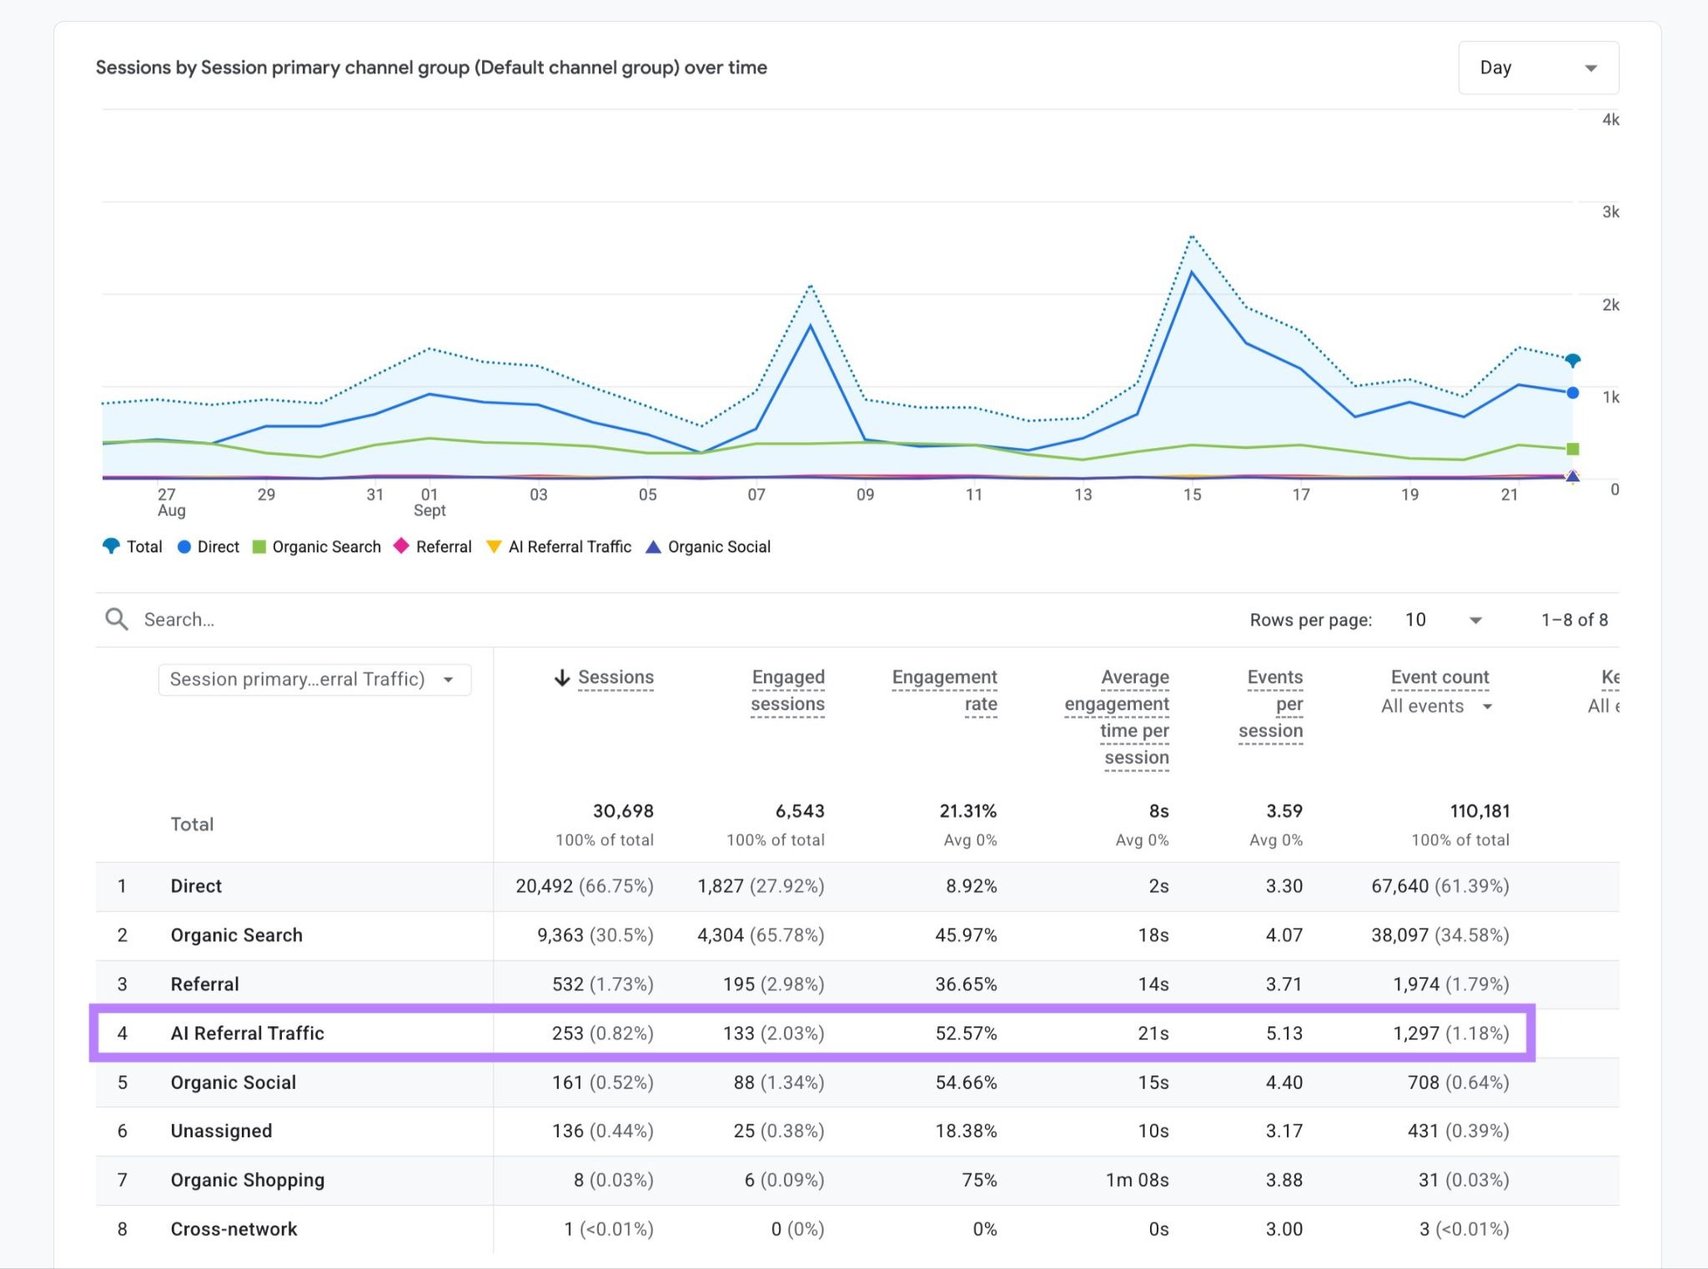Click the 1,297 event count cell

[x=1451, y=1034]
